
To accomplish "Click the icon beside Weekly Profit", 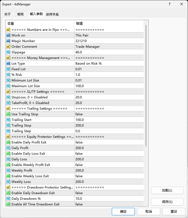I will [8, 171].
